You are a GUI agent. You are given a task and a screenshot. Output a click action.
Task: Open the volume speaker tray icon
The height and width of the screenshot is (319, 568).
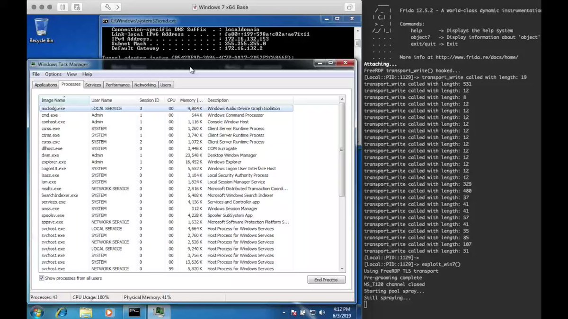click(322, 312)
